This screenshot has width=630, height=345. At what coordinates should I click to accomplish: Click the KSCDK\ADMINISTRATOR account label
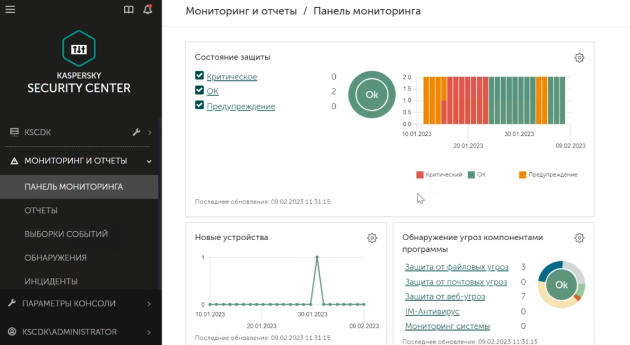coord(69,332)
